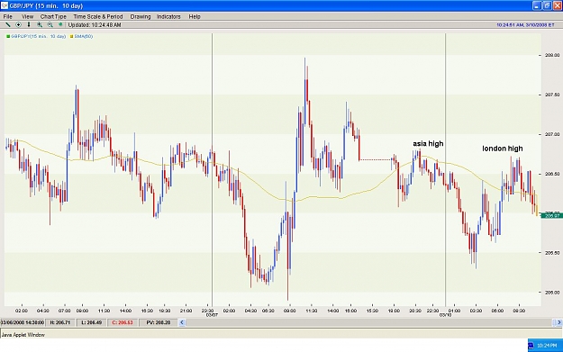Click the 'london high' chart annotation
The image size is (563, 352).
[x=503, y=149]
